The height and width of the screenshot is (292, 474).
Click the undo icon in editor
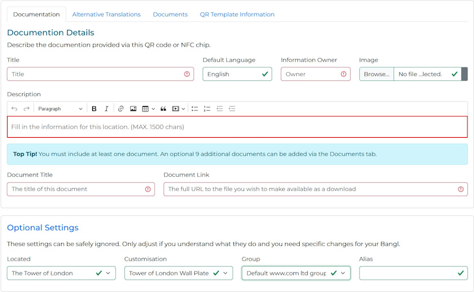[15, 109]
